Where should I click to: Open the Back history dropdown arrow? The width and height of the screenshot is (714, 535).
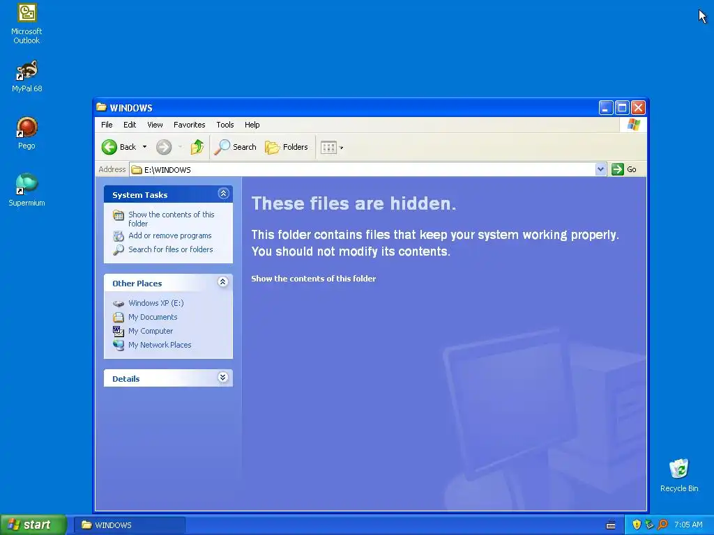coord(144,147)
